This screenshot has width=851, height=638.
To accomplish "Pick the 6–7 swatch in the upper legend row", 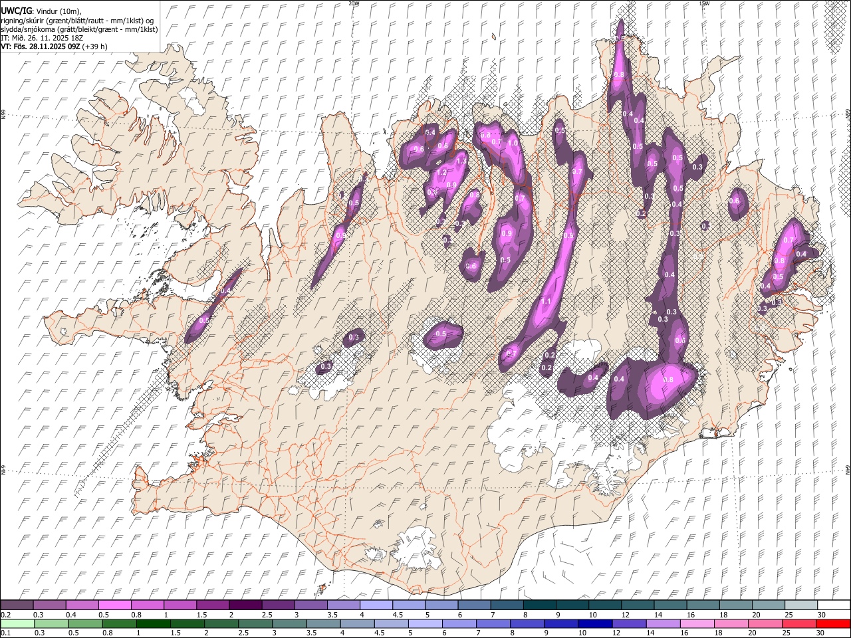I will click(474, 605).
